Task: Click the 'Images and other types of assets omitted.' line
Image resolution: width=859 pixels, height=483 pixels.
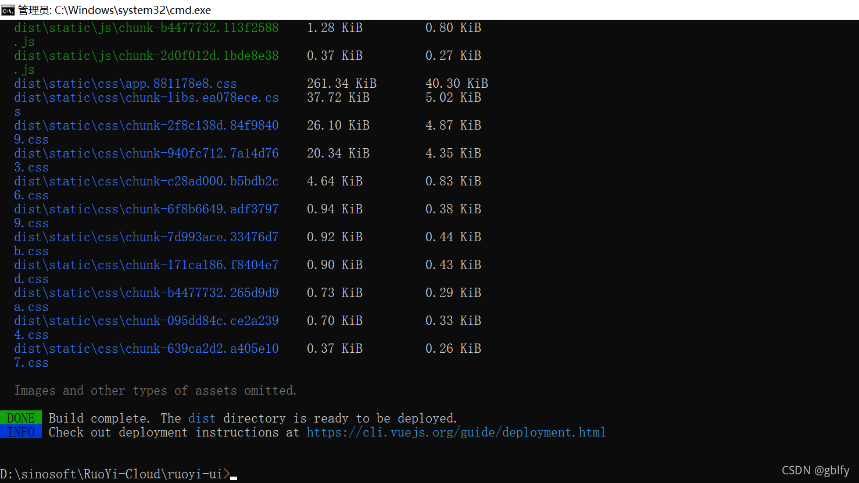Action: (156, 391)
